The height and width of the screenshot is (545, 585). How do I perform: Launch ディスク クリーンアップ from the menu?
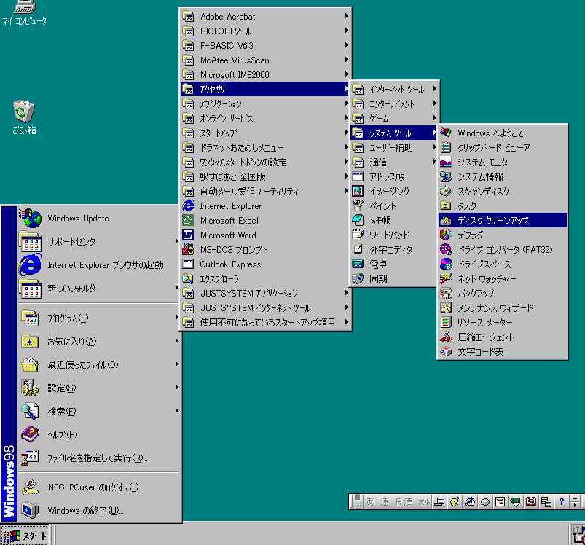[x=503, y=220]
